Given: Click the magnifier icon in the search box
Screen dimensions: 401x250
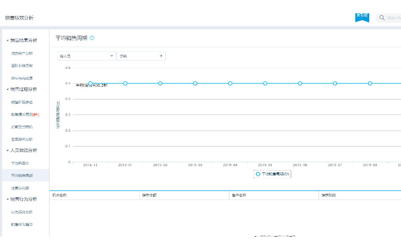Looking at the screenshot, I should tap(382, 18).
